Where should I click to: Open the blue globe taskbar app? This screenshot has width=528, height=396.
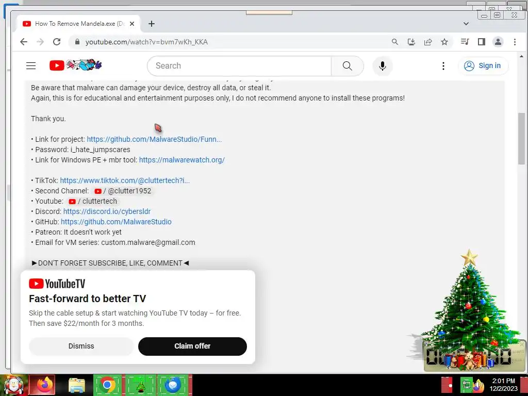tap(173, 385)
